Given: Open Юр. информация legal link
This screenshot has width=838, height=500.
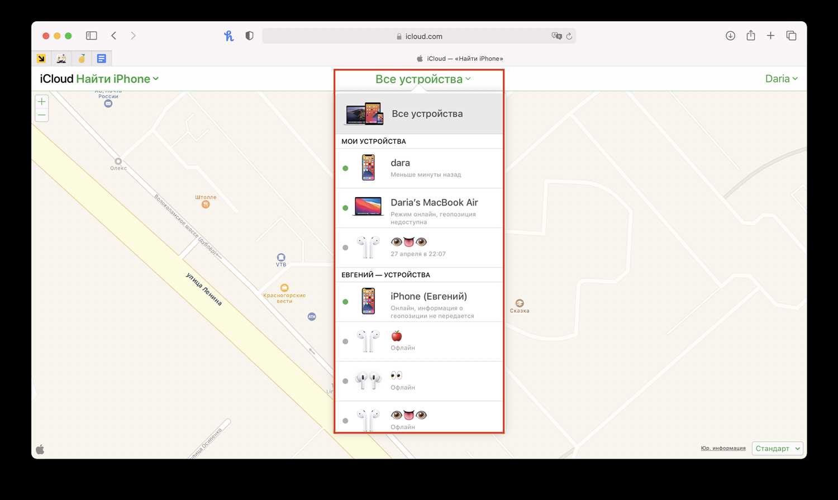Looking at the screenshot, I should point(723,448).
